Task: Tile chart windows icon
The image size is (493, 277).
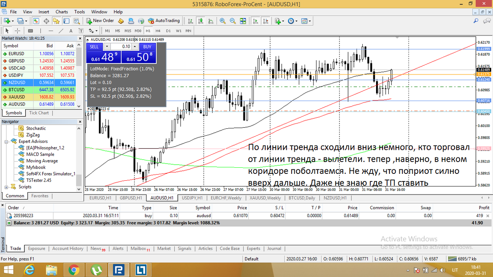Action: point(243,21)
